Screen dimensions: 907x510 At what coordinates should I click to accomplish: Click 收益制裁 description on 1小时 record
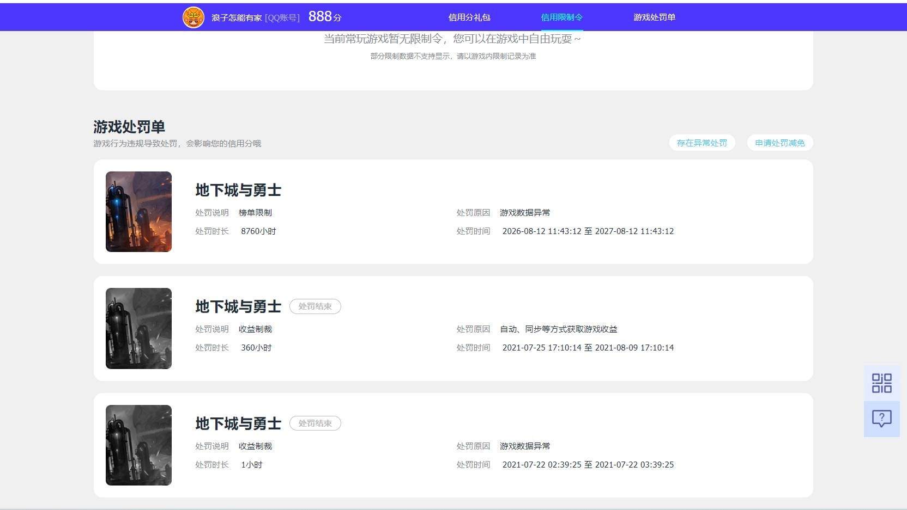click(x=255, y=446)
